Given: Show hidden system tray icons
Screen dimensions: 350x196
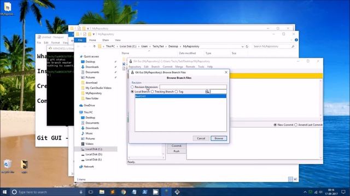Looking at the screenshot, I should 305,192.
